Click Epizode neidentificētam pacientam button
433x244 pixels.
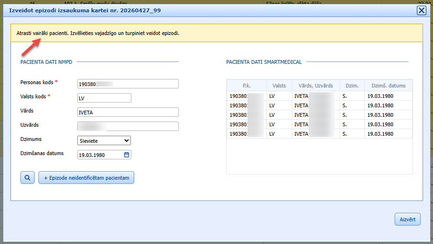tap(86, 178)
